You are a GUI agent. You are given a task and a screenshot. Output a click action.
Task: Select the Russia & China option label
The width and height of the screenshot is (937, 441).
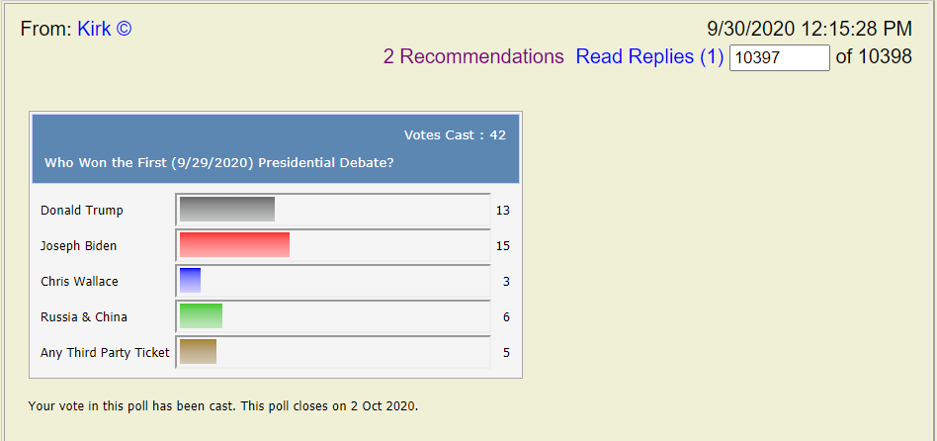click(84, 317)
